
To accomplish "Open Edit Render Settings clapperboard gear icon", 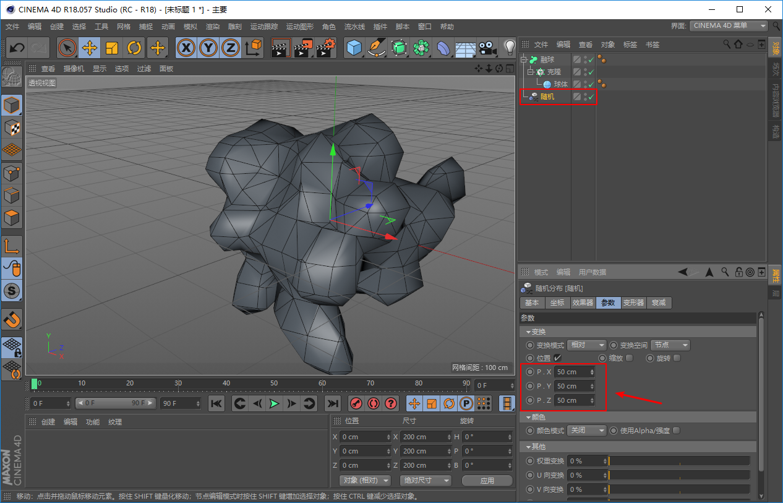I will pyautogui.click(x=326, y=48).
